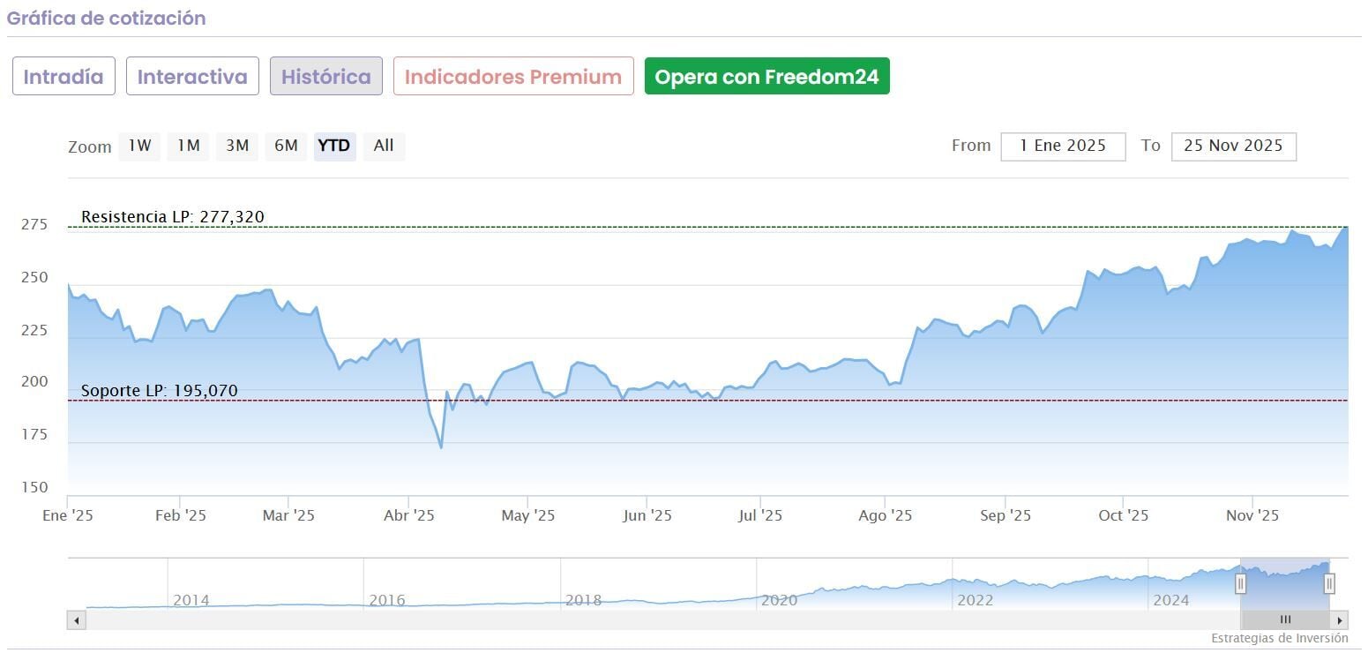Select the Histórica chart tab

325,77
